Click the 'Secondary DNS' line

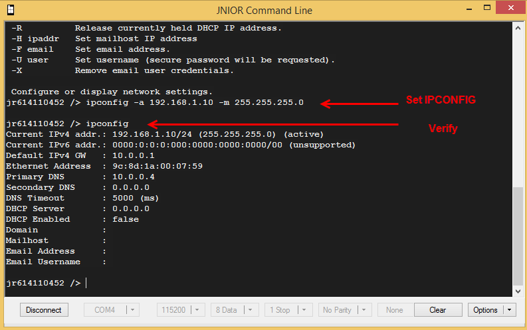(x=78, y=187)
